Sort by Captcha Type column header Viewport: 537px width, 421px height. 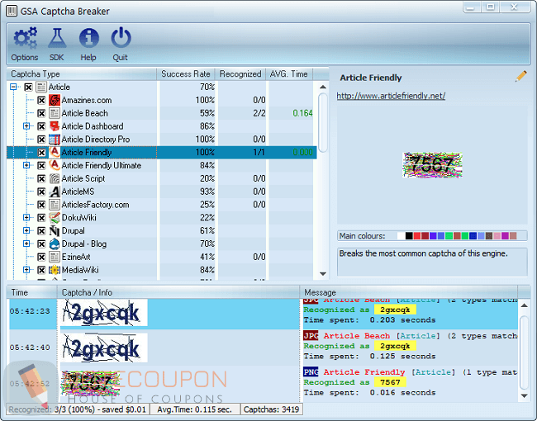(x=82, y=74)
